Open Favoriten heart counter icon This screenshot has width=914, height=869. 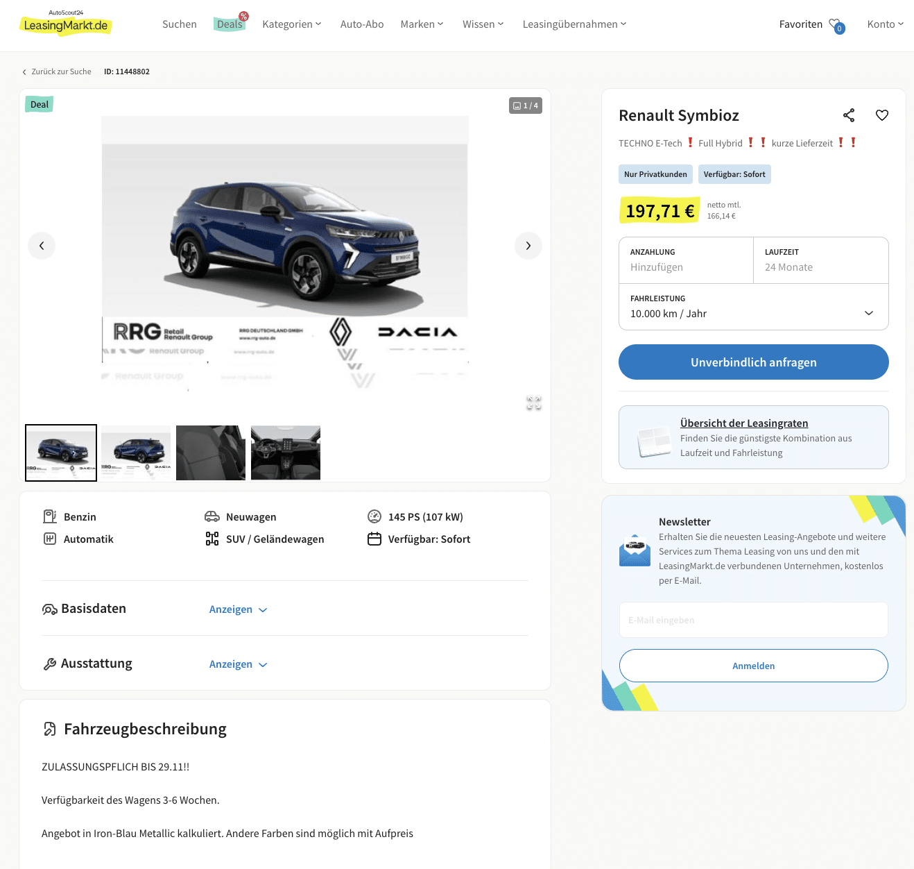(836, 25)
